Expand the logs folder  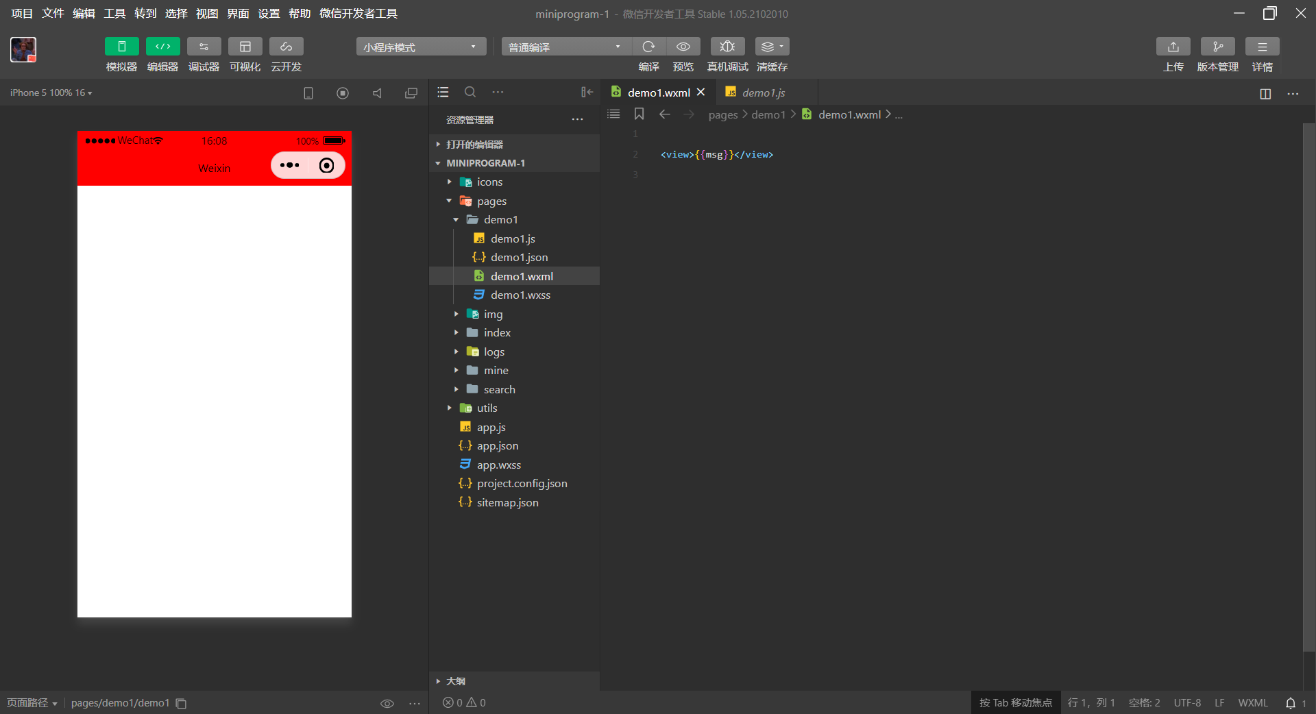[514, 352]
